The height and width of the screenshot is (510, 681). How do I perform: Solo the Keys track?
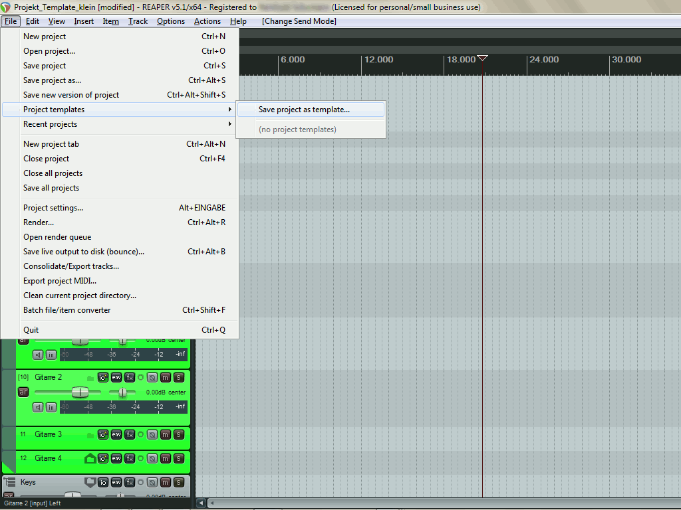[179, 482]
